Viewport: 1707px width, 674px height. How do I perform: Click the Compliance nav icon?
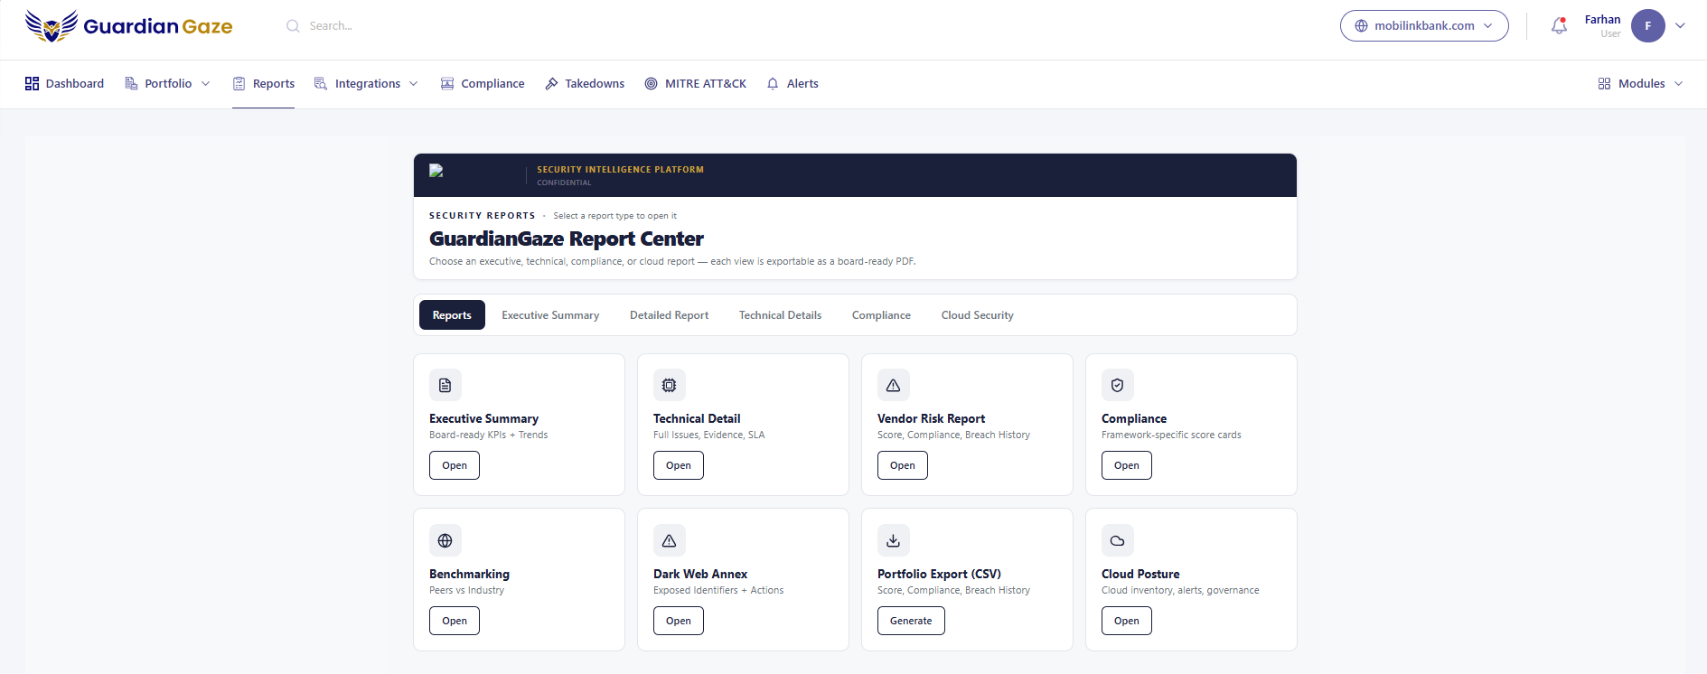tap(447, 84)
